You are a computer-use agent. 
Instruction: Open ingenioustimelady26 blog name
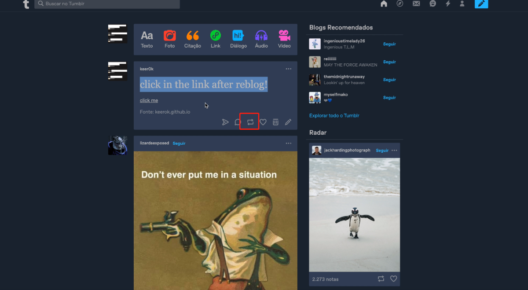point(345,41)
